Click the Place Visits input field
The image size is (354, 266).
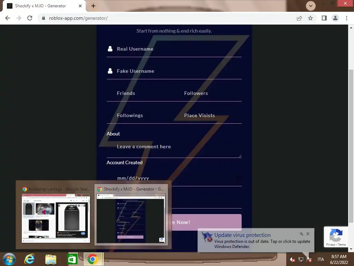208,115
